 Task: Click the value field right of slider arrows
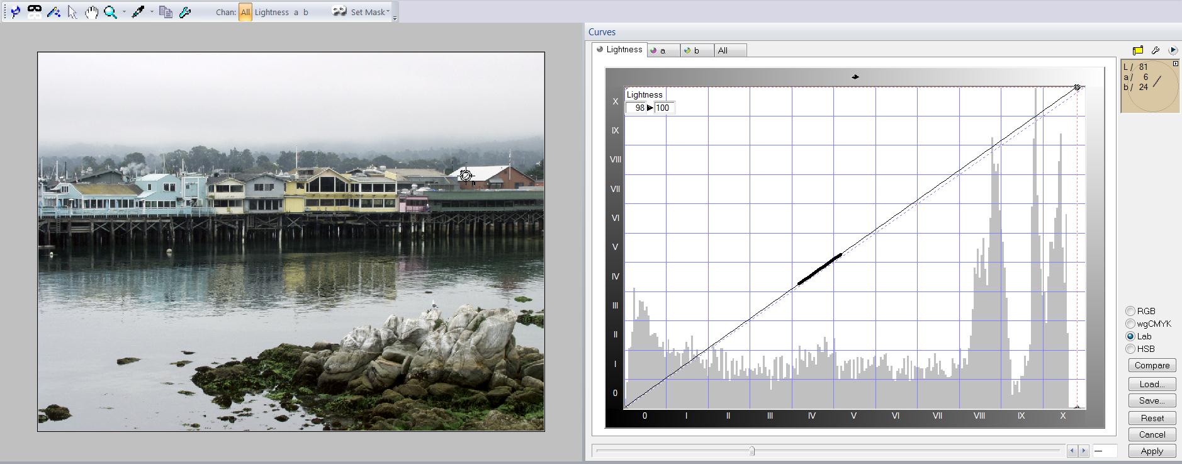1105,451
